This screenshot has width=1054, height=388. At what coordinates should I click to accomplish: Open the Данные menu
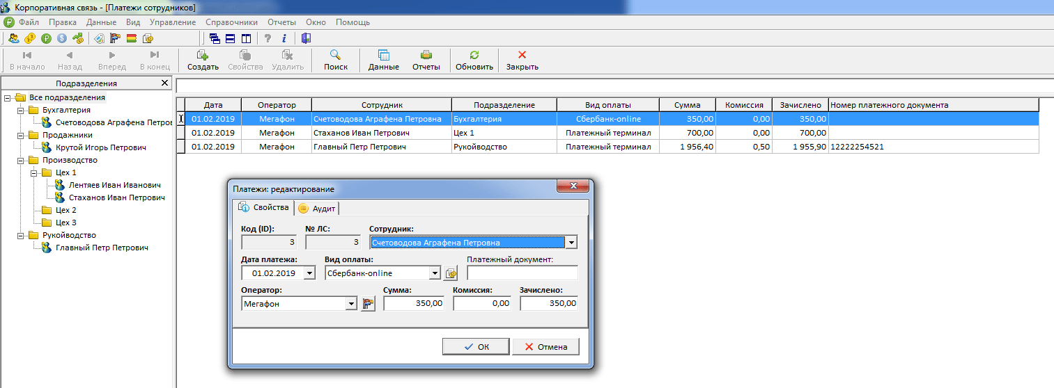tap(101, 22)
